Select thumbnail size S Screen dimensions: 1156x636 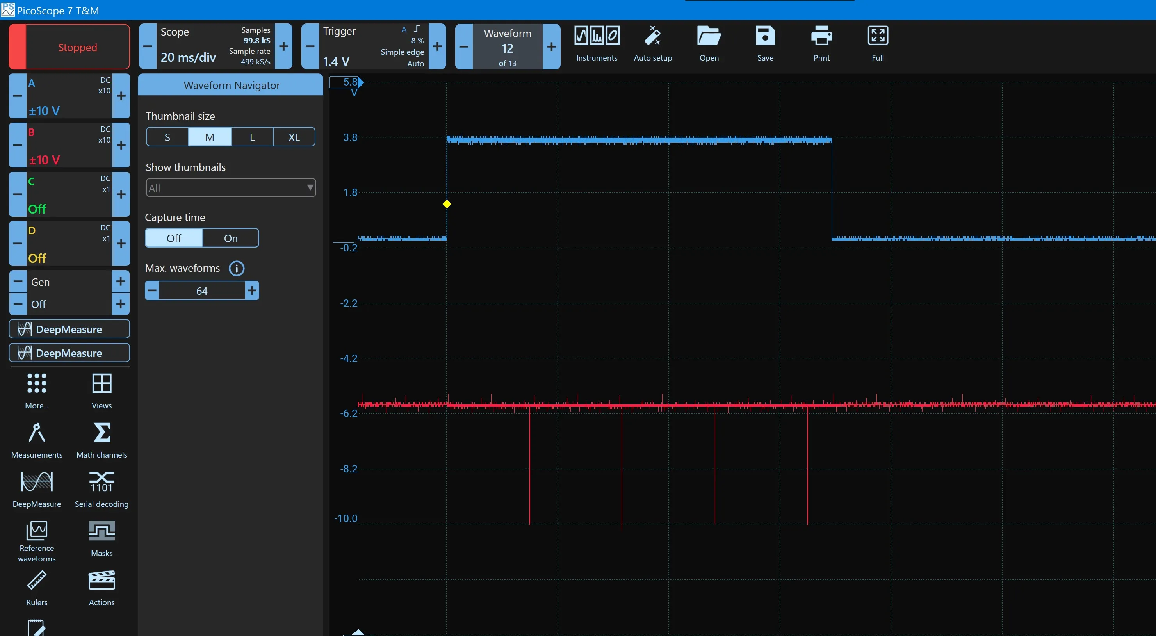[167, 137]
